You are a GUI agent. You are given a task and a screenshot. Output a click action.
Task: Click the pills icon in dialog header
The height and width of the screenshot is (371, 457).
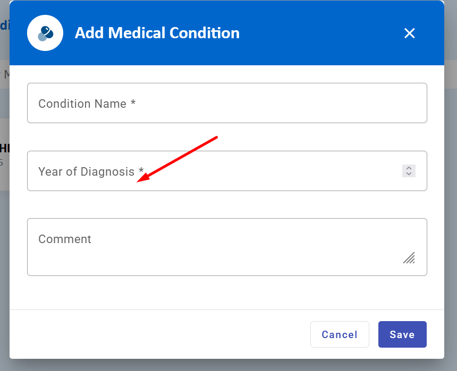[45, 33]
